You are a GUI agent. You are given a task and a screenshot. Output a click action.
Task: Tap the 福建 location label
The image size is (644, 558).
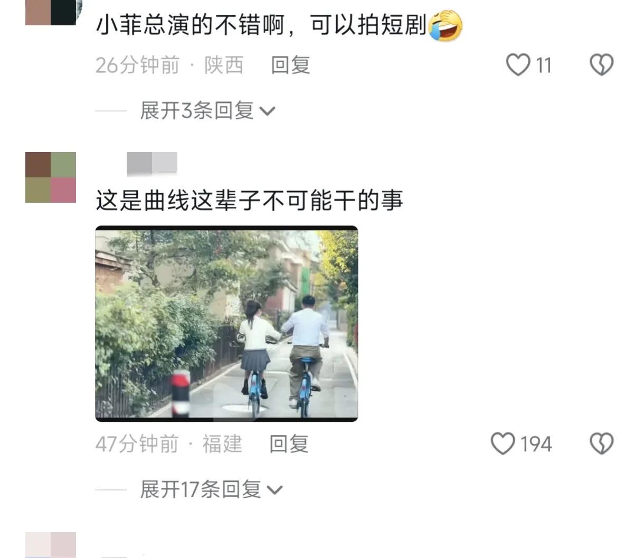tap(222, 443)
